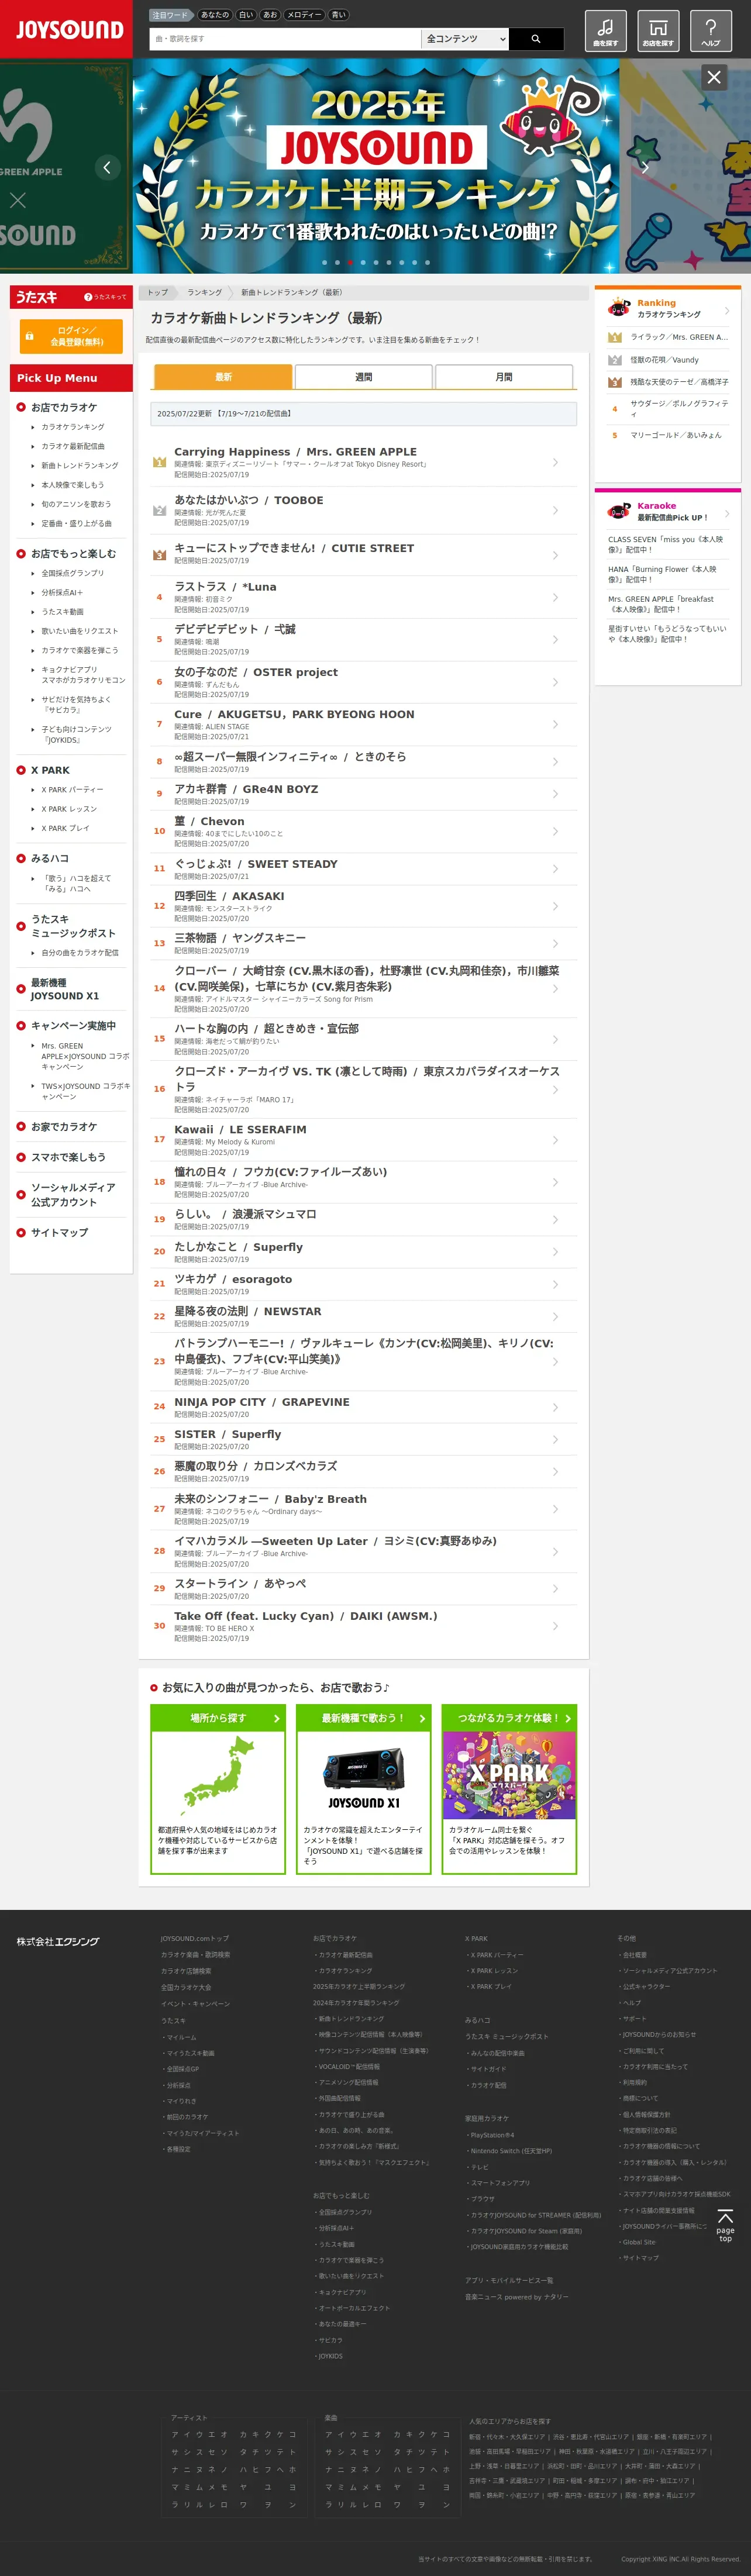Open the お店を探す store icon
This screenshot has width=751, height=2576.
pyautogui.click(x=658, y=30)
